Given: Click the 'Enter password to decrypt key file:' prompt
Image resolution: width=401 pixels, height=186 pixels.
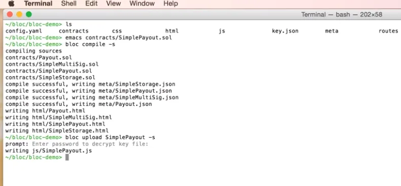Looking at the screenshot, I should (x=90, y=144).
